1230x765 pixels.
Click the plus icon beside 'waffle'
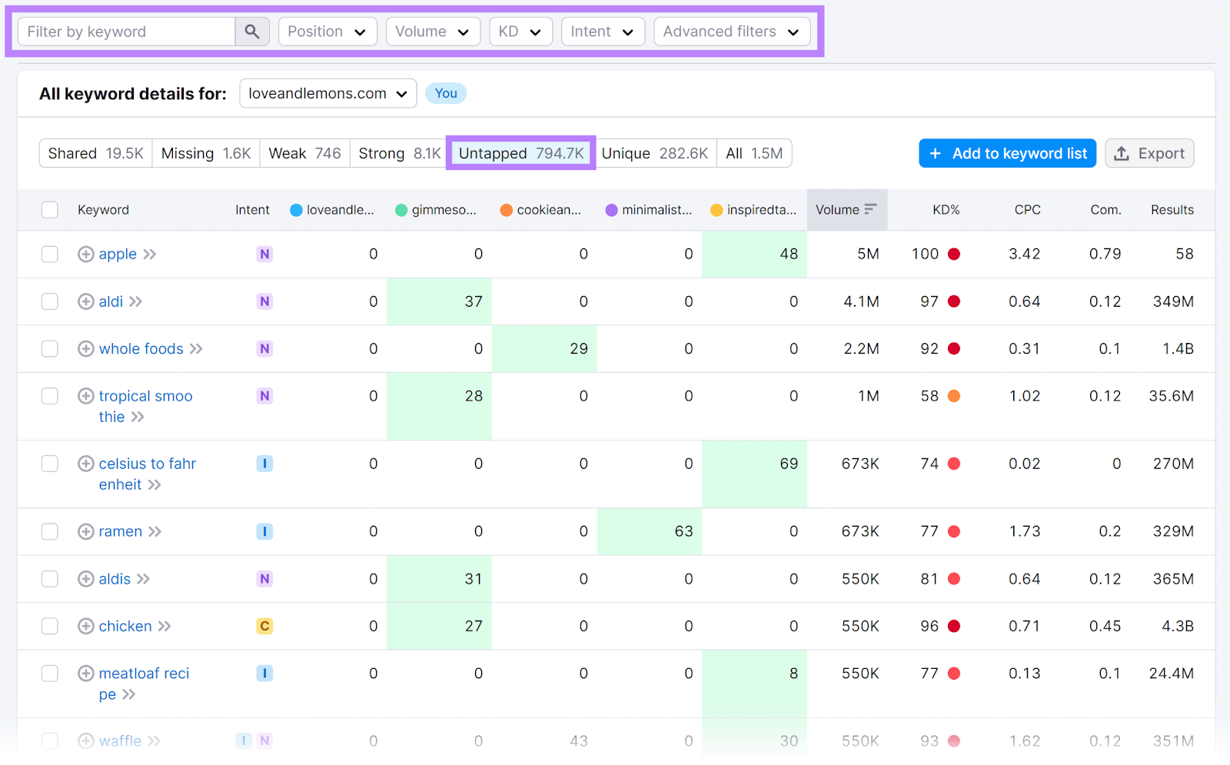point(85,740)
